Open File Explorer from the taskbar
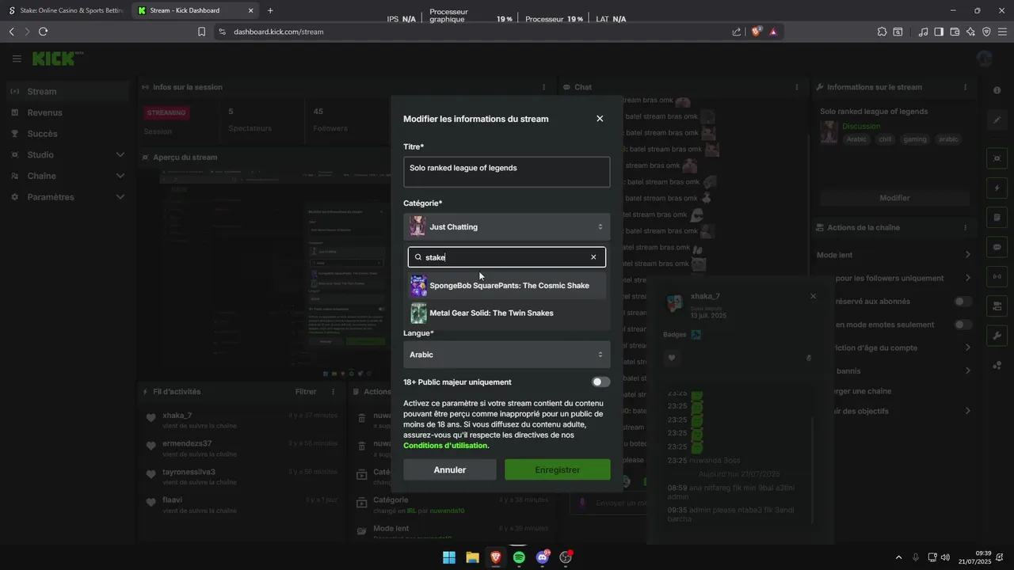This screenshot has width=1014, height=570. click(x=472, y=557)
